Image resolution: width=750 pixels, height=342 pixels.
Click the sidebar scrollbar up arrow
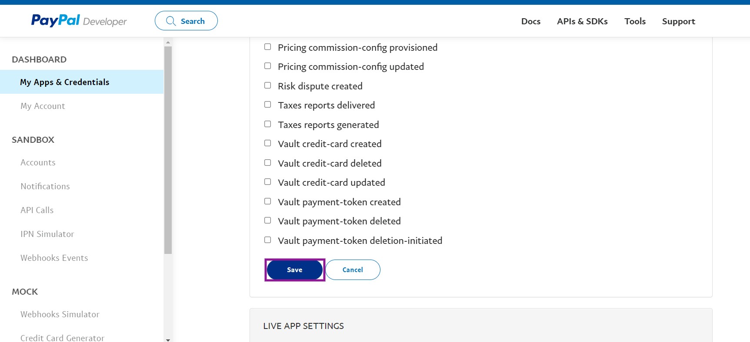click(168, 42)
